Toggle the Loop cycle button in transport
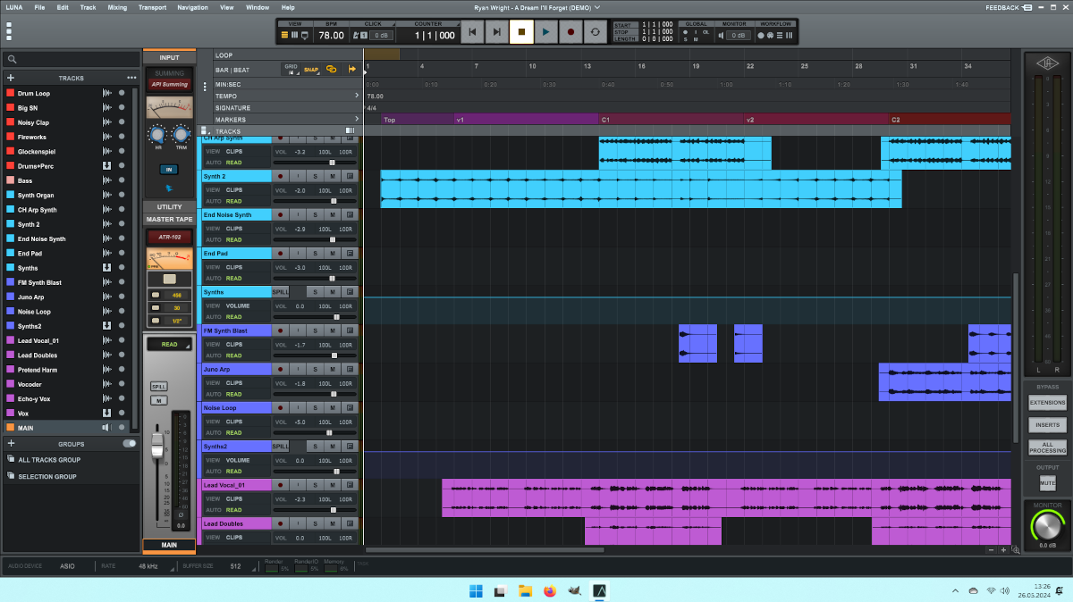1073x602 pixels. coord(595,33)
